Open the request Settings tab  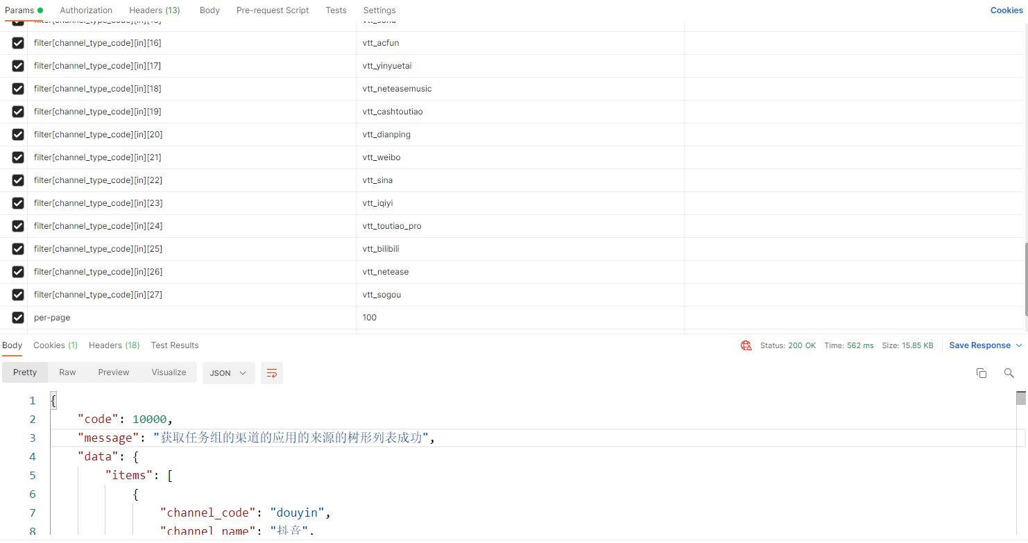click(x=379, y=10)
